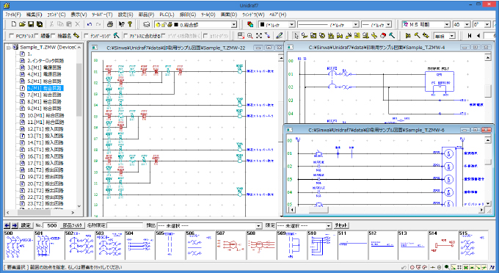Click the zoom magnifier icon

pos(250,36)
